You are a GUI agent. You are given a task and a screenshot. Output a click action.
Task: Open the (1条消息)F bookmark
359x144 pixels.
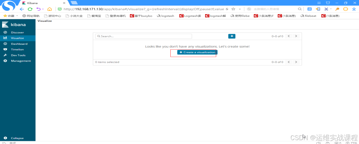tap(264, 16)
